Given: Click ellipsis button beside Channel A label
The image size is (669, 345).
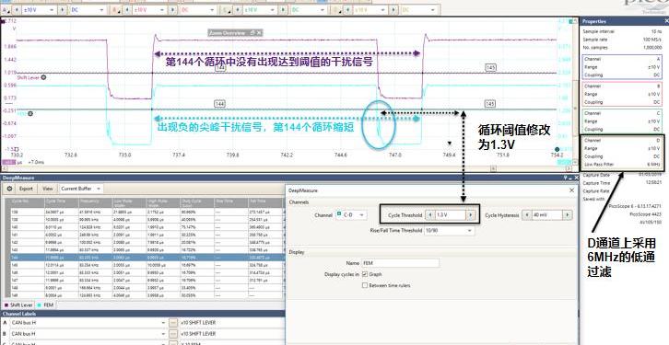Looking at the screenshot, I should click(x=173, y=323).
